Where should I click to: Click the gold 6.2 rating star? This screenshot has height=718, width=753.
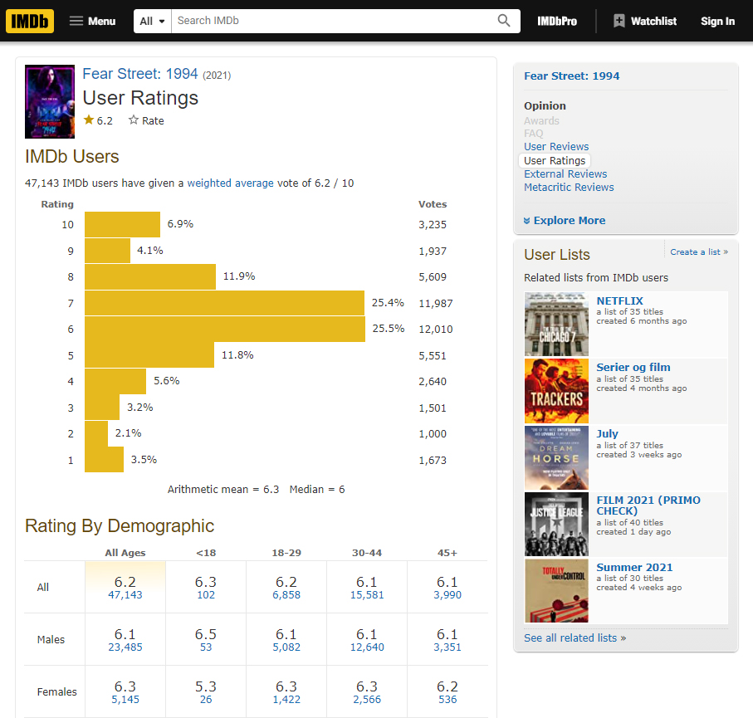(89, 120)
